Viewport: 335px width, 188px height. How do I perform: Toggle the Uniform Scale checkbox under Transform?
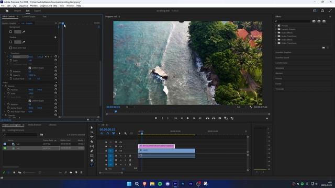click(x=30, y=68)
